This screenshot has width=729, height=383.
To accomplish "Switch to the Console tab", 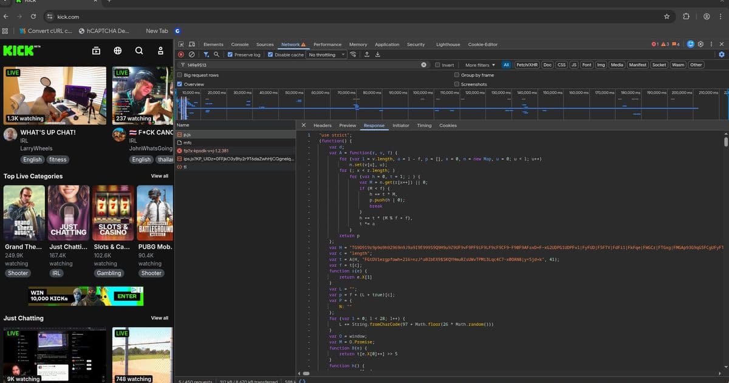I will (239, 44).
